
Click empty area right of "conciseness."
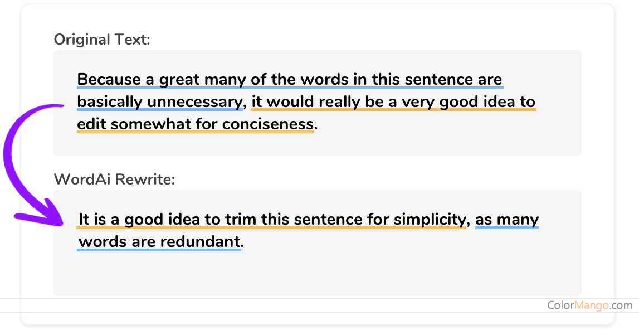446,125
